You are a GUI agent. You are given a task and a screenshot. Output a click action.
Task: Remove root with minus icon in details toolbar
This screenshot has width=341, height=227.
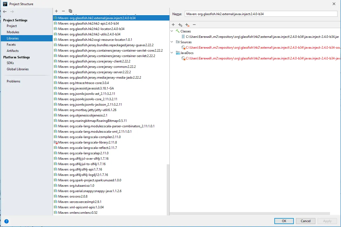(194, 25)
